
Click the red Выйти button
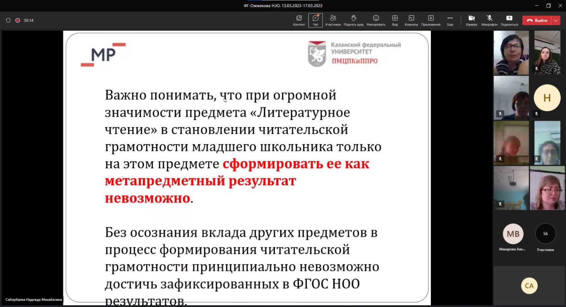(537, 21)
